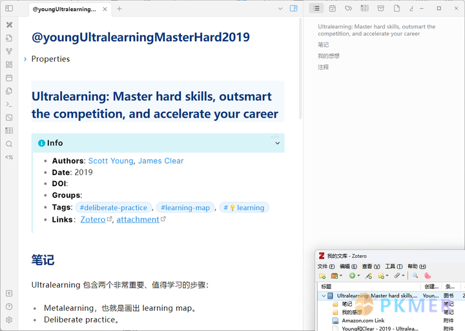Open Zotero 文件 (F) menu
Image resolution: width=465 pixels, height=331 pixels.
pyautogui.click(x=326, y=266)
